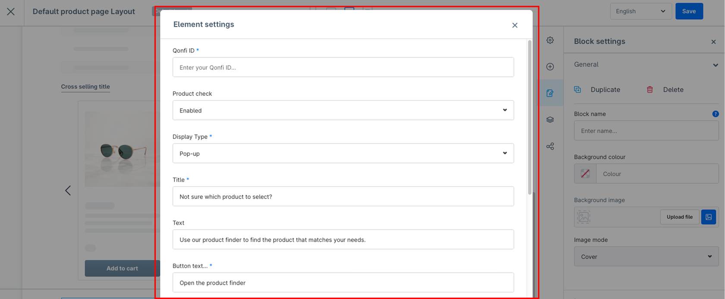The height and width of the screenshot is (299, 725).
Task: Open media library icon next to Upload file
Action: coord(709,217)
